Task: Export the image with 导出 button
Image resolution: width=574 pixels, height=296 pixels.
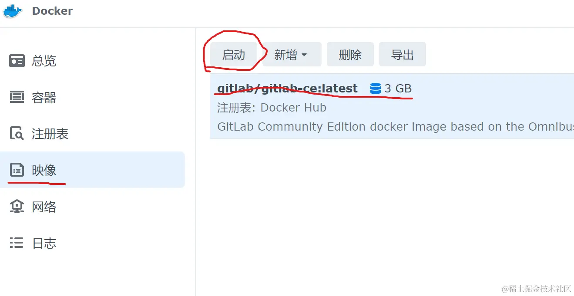Action: coord(402,54)
